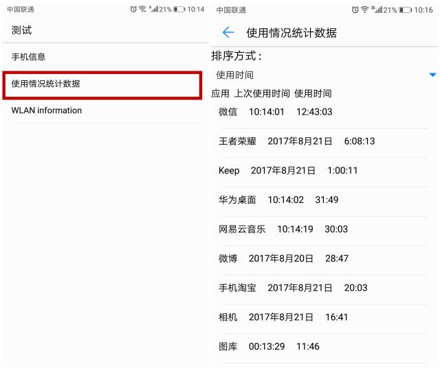
Task: Click the 排序方式 label
Action: click(236, 56)
